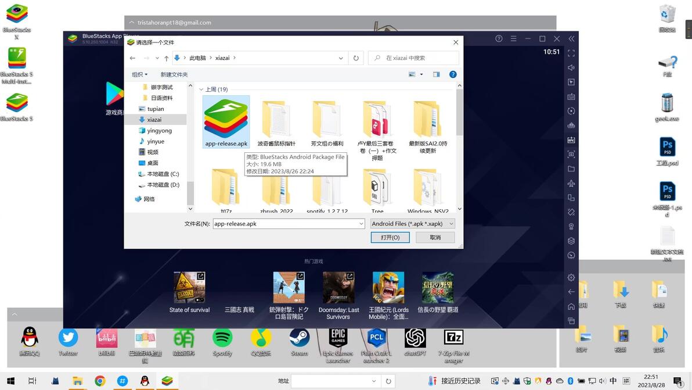This screenshot has height=390, width=692.
Task: Click 新建文件夹 in dialog toolbar
Action: click(x=174, y=74)
